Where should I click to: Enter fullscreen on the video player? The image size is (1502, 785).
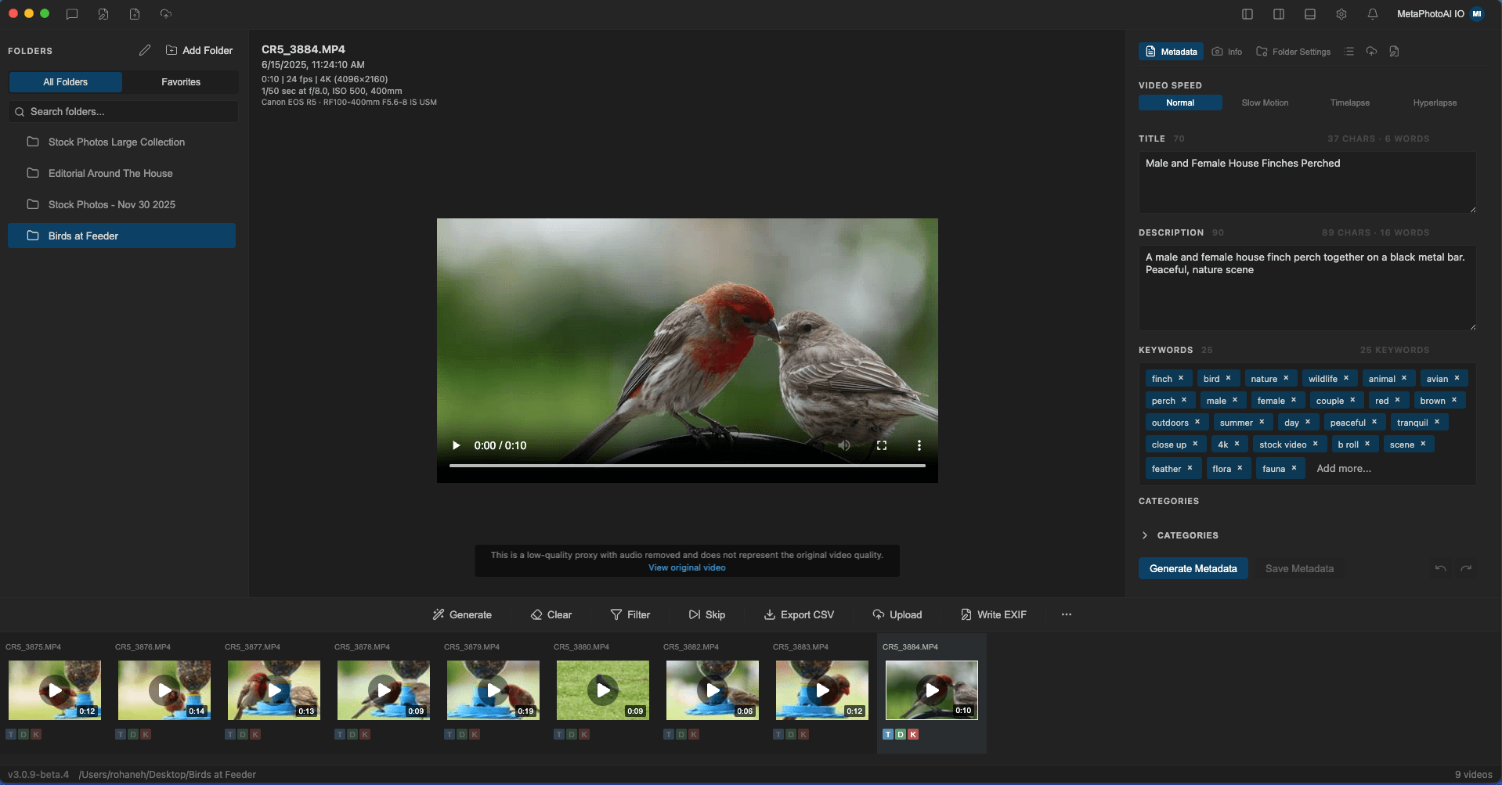(x=882, y=445)
